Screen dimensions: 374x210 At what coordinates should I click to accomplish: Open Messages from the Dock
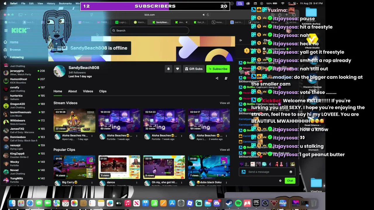click(x=39, y=203)
